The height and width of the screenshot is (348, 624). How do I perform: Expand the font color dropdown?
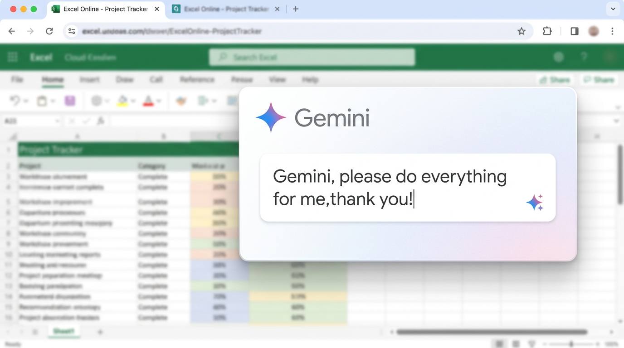[159, 101]
